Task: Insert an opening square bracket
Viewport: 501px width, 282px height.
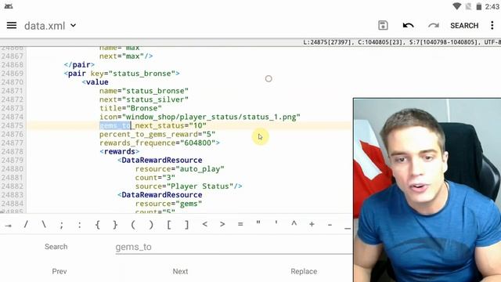Action: tap(169, 225)
